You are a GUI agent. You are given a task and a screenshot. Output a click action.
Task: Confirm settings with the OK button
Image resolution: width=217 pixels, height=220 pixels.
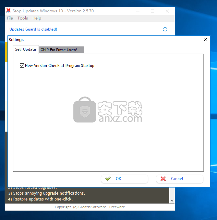tap(125, 179)
